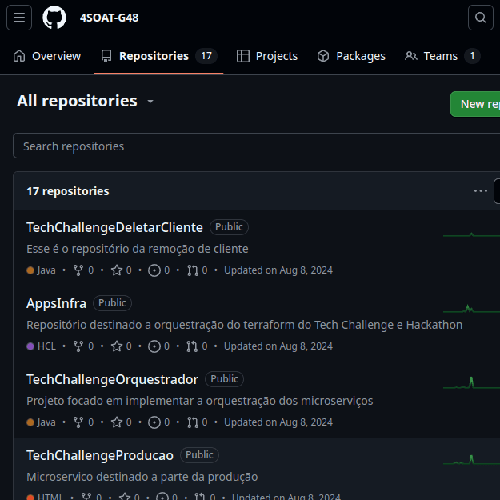This screenshot has height=500, width=500.
Task: Click the star icon for TechChallengeOrquestrador
Action: 117,422
